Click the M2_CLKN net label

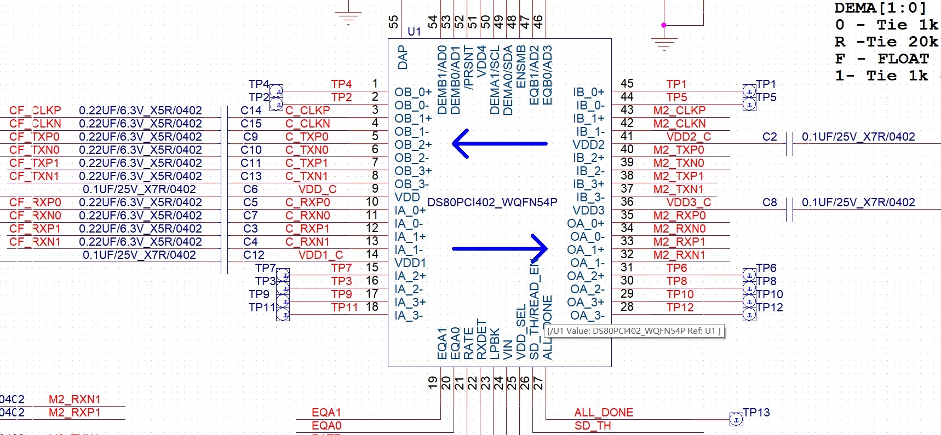(x=679, y=124)
